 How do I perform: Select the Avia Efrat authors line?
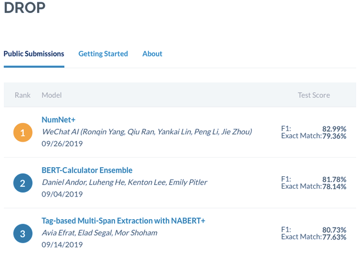pyautogui.click(x=99, y=233)
